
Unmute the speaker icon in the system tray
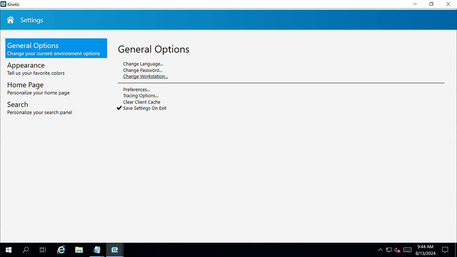pos(396,250)
